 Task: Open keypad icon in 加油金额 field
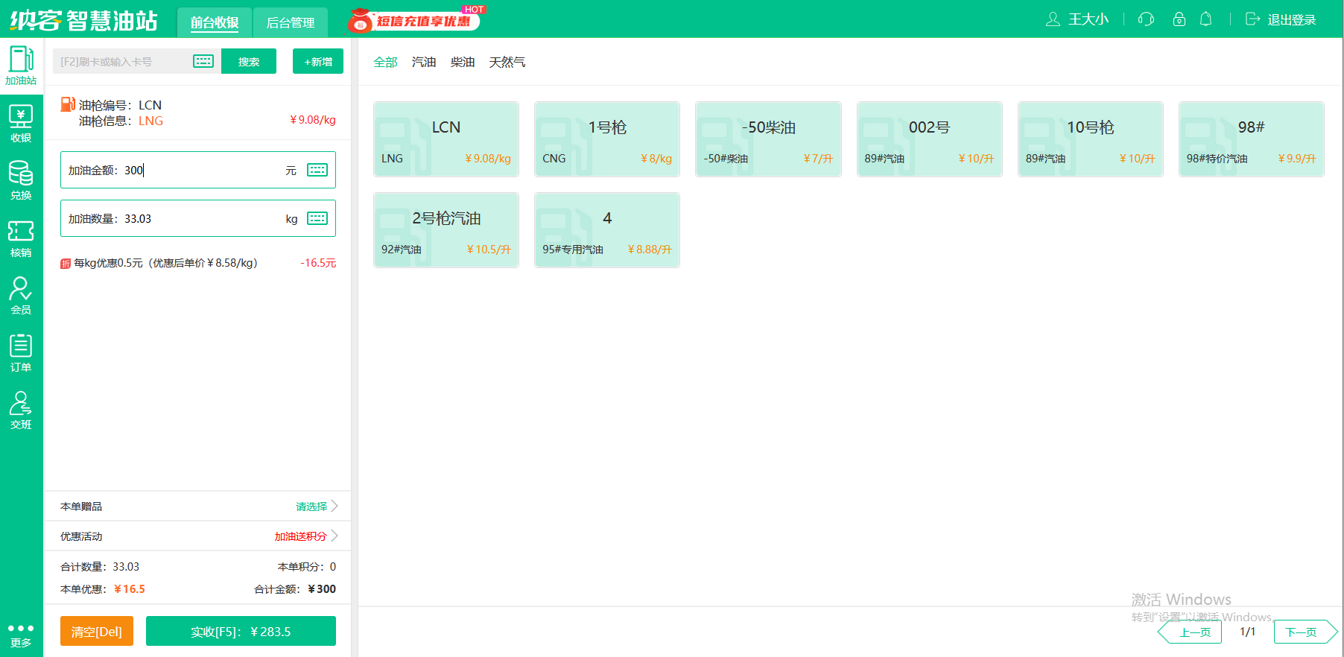click(317, 170)
